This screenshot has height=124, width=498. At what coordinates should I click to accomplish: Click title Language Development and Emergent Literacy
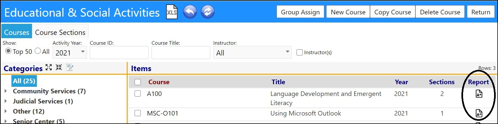tap(326, 98)
